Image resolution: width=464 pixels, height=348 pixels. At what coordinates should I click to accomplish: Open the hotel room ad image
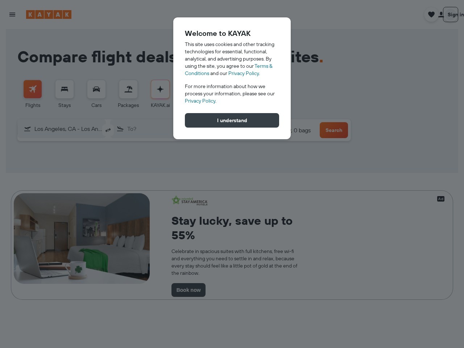pyautogui.click(x=82, y=239)
